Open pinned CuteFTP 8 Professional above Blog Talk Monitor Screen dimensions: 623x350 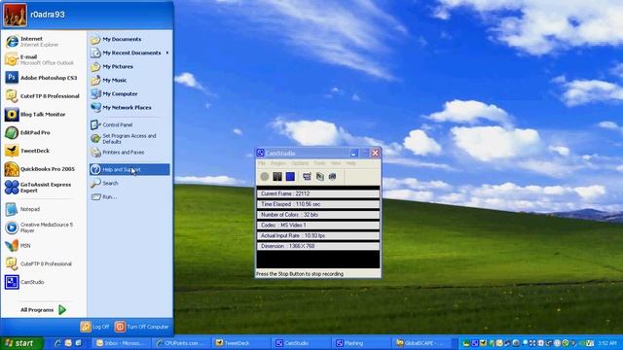(x=43, y=96)
